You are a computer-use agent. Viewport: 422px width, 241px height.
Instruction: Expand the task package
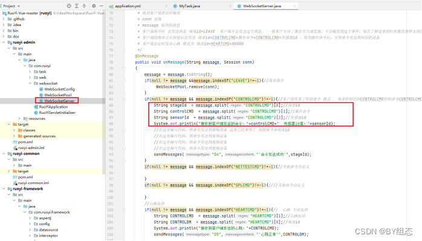30,71
